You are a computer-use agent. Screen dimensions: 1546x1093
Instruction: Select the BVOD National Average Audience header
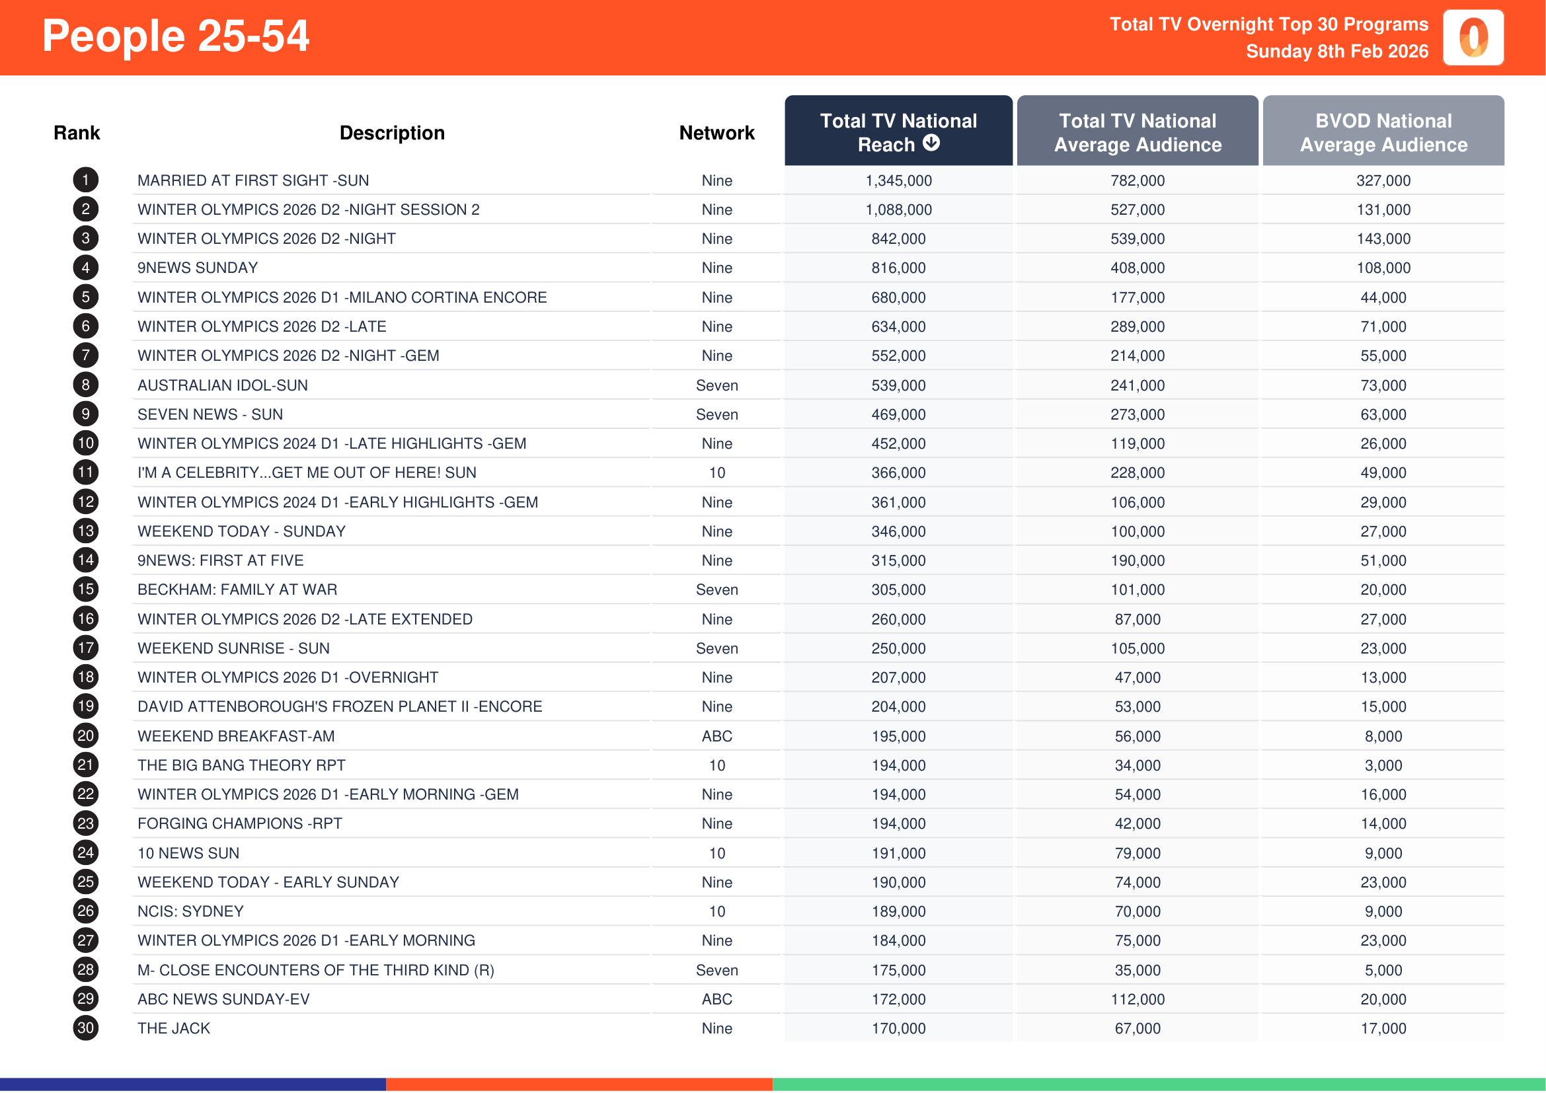pos(1383,132)
